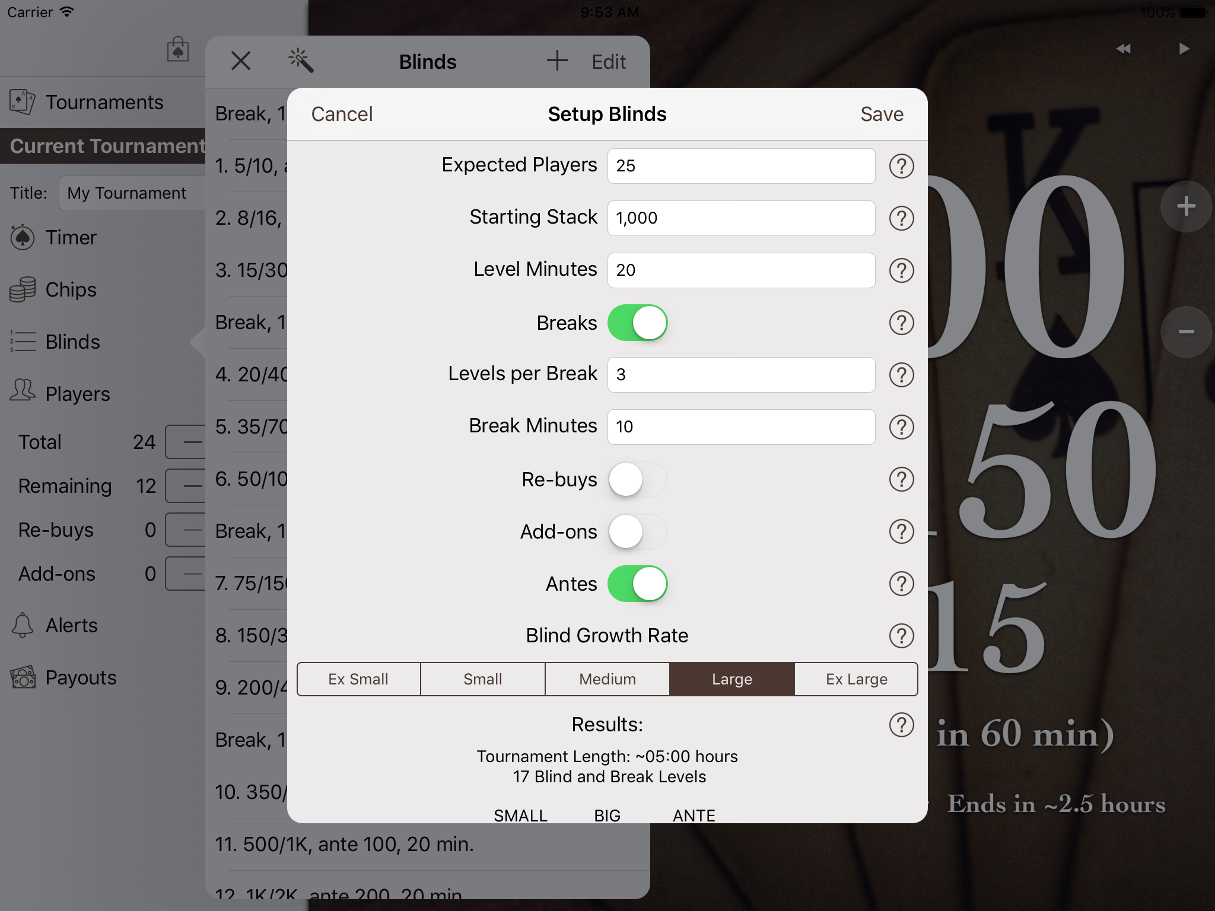Open Payouts in sidebar
The width and height of the screenshot is (1215, 911).
coord(103,677)
